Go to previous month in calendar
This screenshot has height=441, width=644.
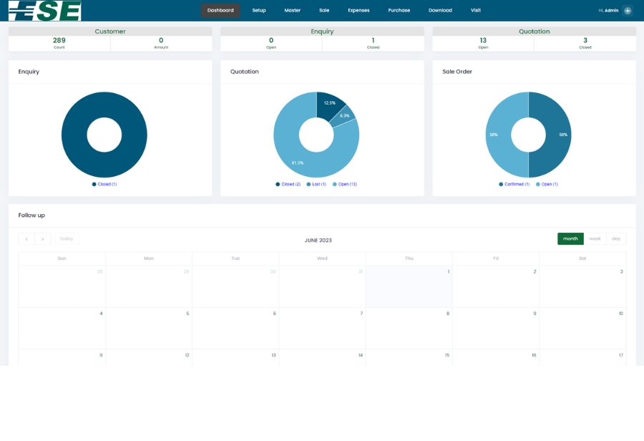[26, 239]
